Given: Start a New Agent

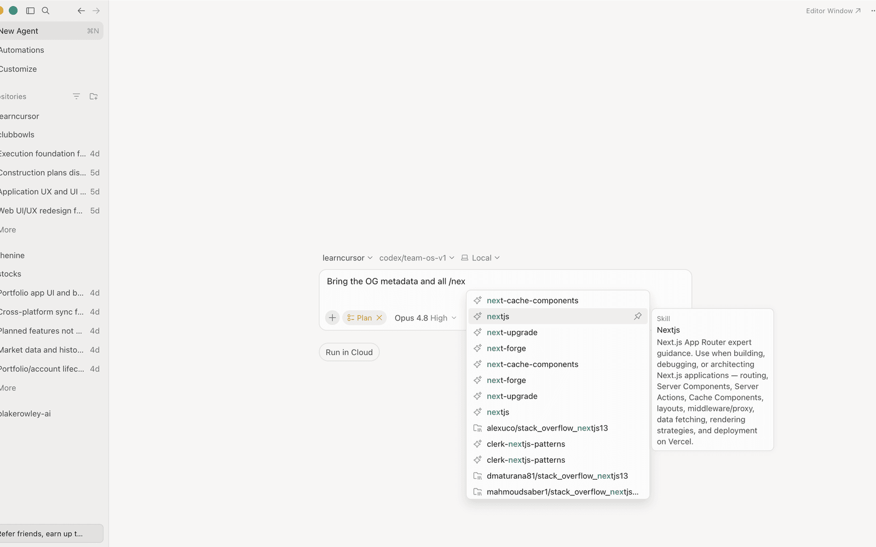Looking at the screenshot, I should point(51,31).
